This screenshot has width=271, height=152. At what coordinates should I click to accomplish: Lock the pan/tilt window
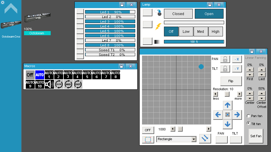[x=252, y=51]
